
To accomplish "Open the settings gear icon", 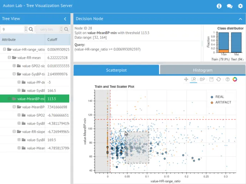I will [240, 6].
